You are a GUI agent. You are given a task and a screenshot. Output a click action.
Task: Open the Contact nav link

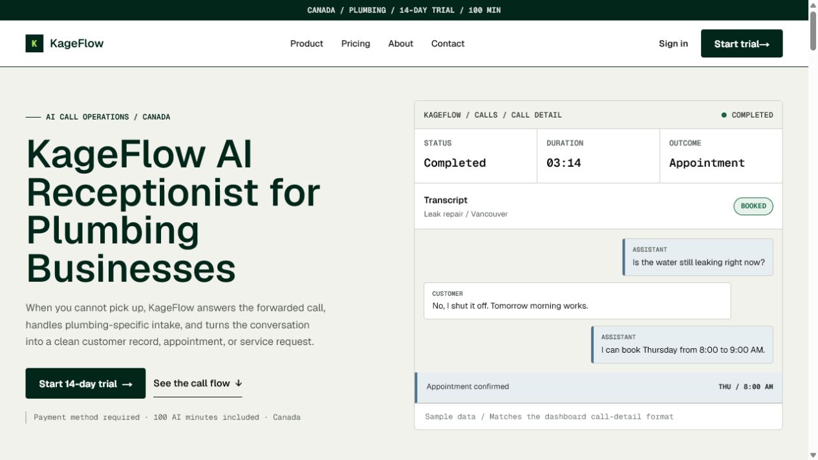447,43
